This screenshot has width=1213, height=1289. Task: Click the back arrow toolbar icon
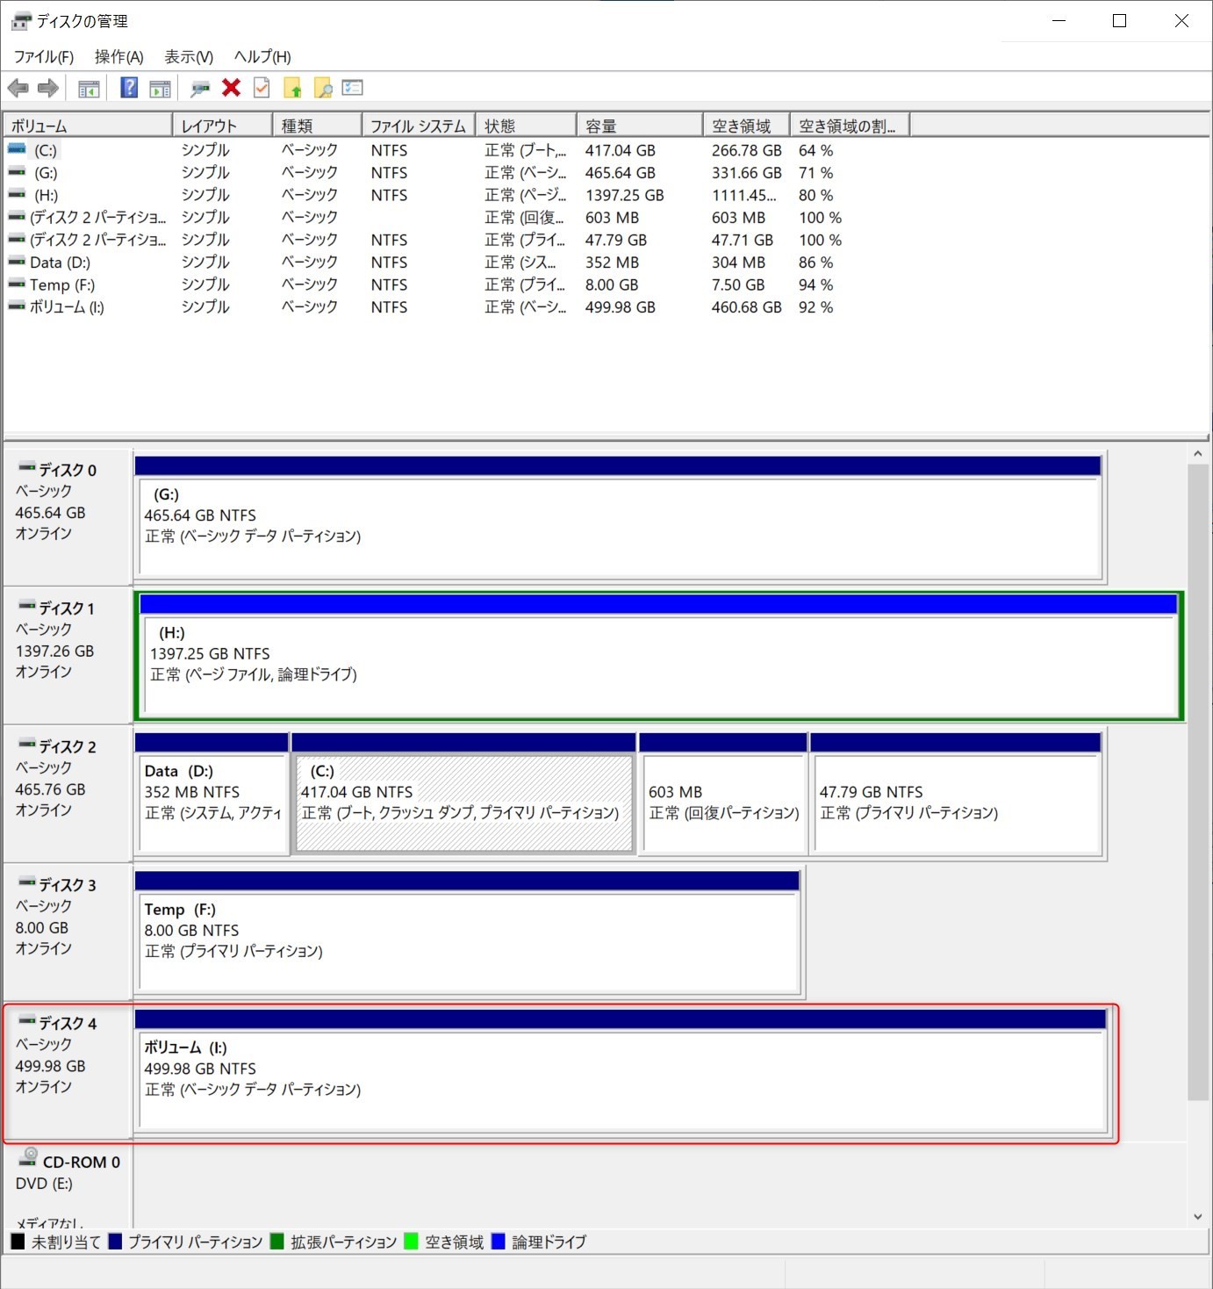click(x=18, y=88)
